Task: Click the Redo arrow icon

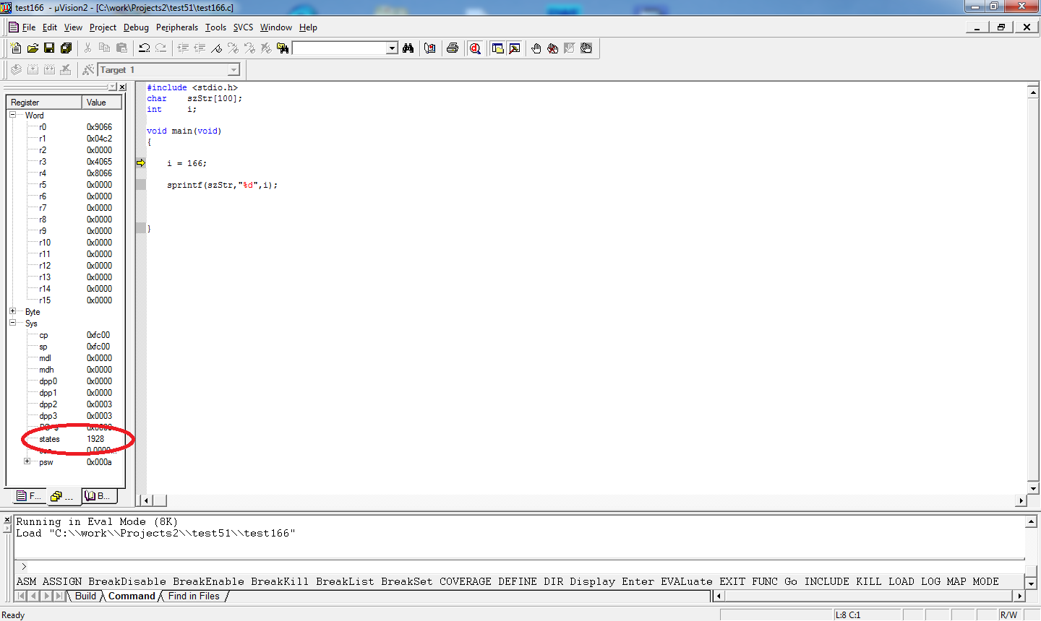Action: 160,48
